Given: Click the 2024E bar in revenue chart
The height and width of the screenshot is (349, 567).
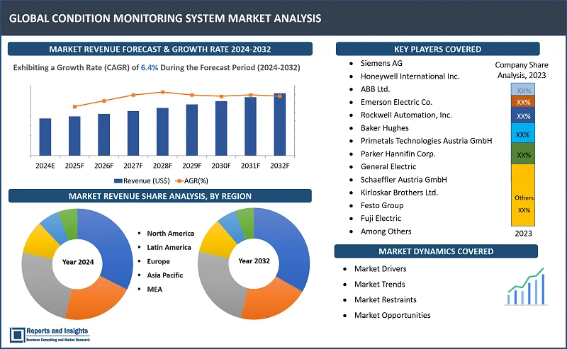Looking at the screenshot, I should (45, 137).
